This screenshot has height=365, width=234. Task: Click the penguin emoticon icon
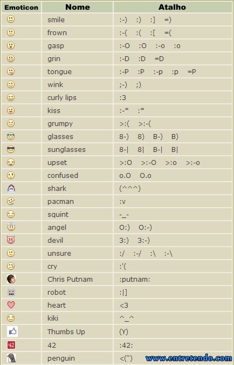coord(11,358)
